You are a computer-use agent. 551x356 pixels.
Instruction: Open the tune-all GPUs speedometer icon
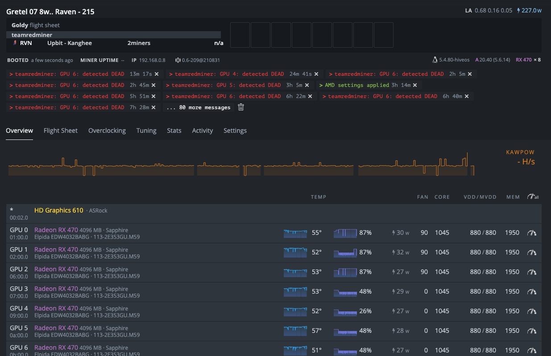533,196
